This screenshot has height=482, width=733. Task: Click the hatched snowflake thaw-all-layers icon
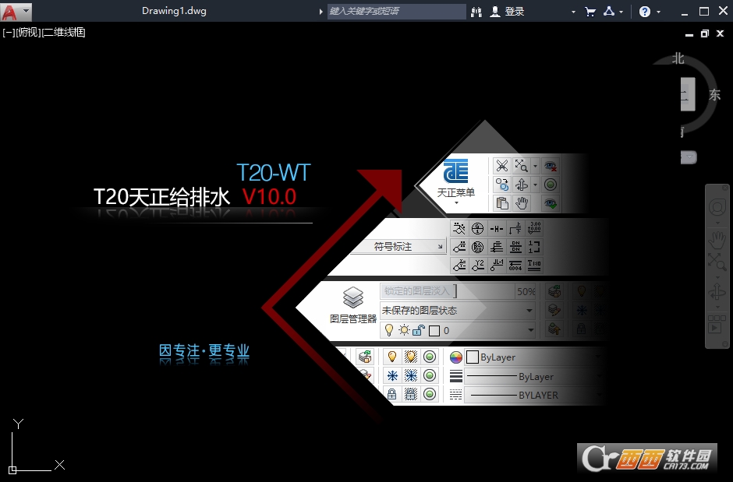click(x=410, y=375)
